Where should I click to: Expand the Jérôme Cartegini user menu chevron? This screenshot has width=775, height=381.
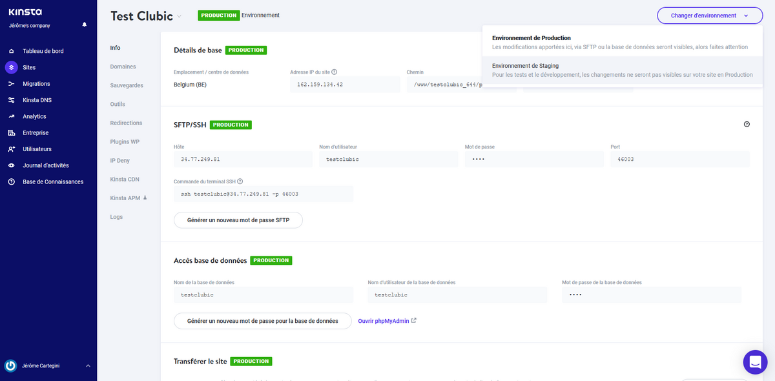[x=88, y=366]
